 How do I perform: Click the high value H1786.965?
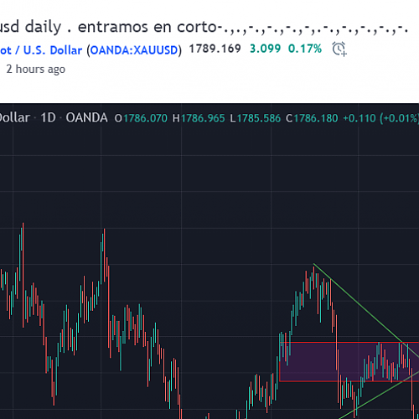click(199, 118)
